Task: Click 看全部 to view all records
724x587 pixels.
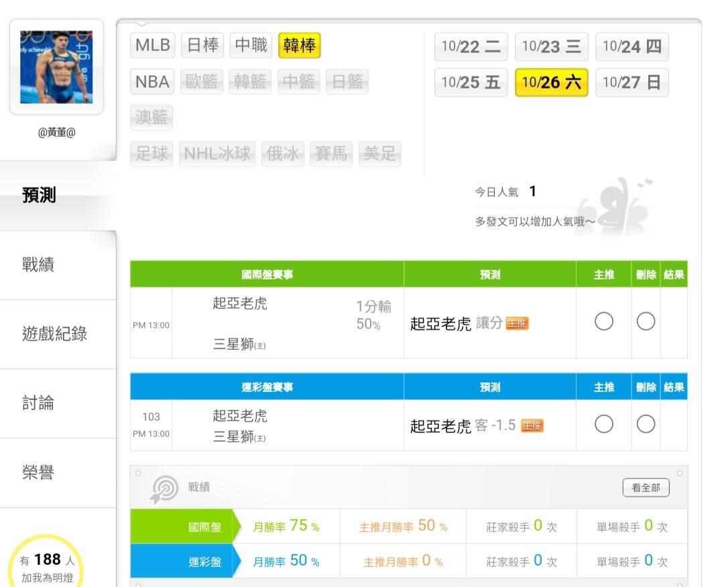Action: click(x=646, y=488)
